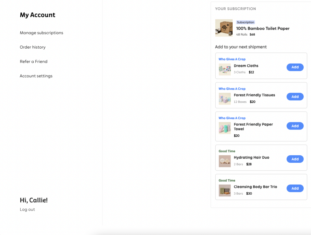The image size is (311, 235).
Task: Click the Hydrating Hair Duo product image
Action: tap(225, 161)
